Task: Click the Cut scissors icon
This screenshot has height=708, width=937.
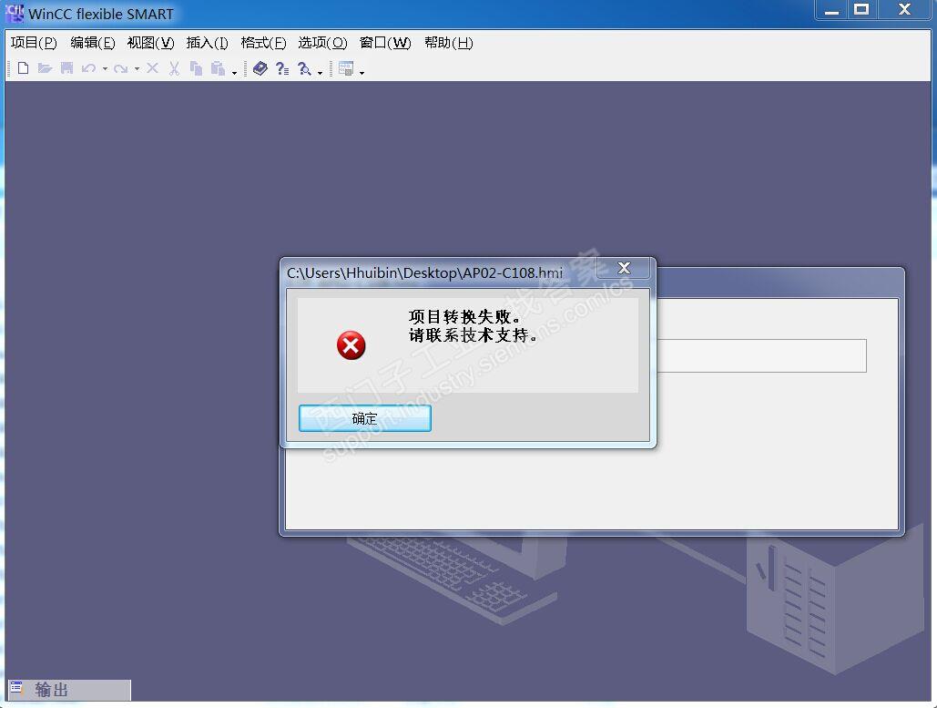Action: pos(174,68)
